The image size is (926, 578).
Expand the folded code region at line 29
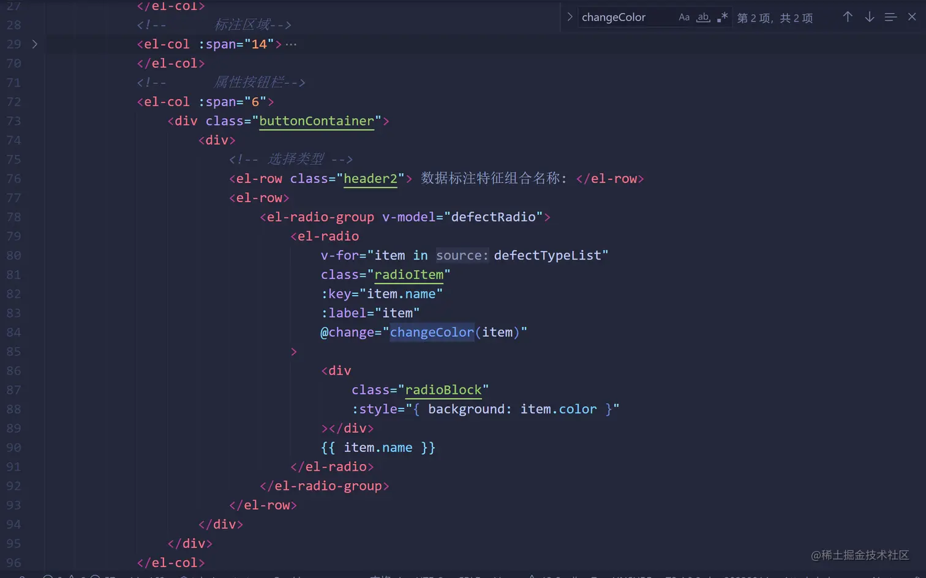click(x=35, y=44)
